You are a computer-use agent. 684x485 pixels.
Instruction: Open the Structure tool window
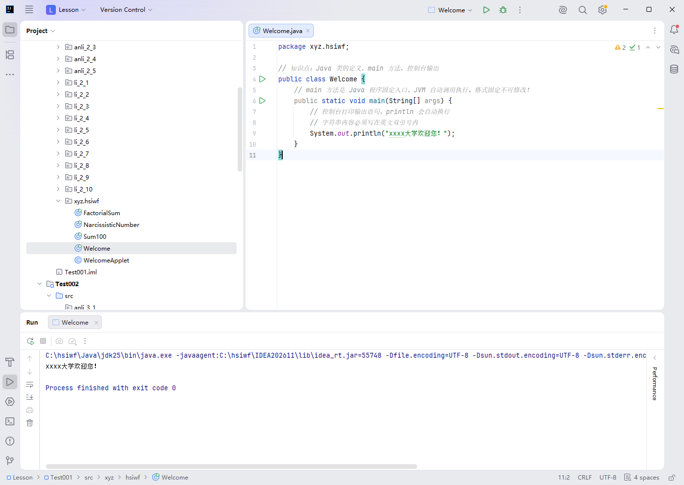tap(10, 55)
